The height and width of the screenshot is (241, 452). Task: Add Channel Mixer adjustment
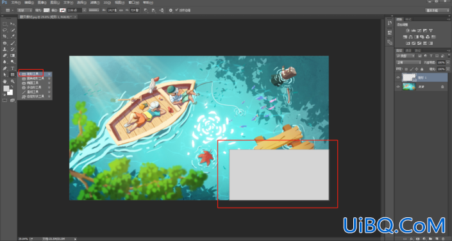click(428, 37)
